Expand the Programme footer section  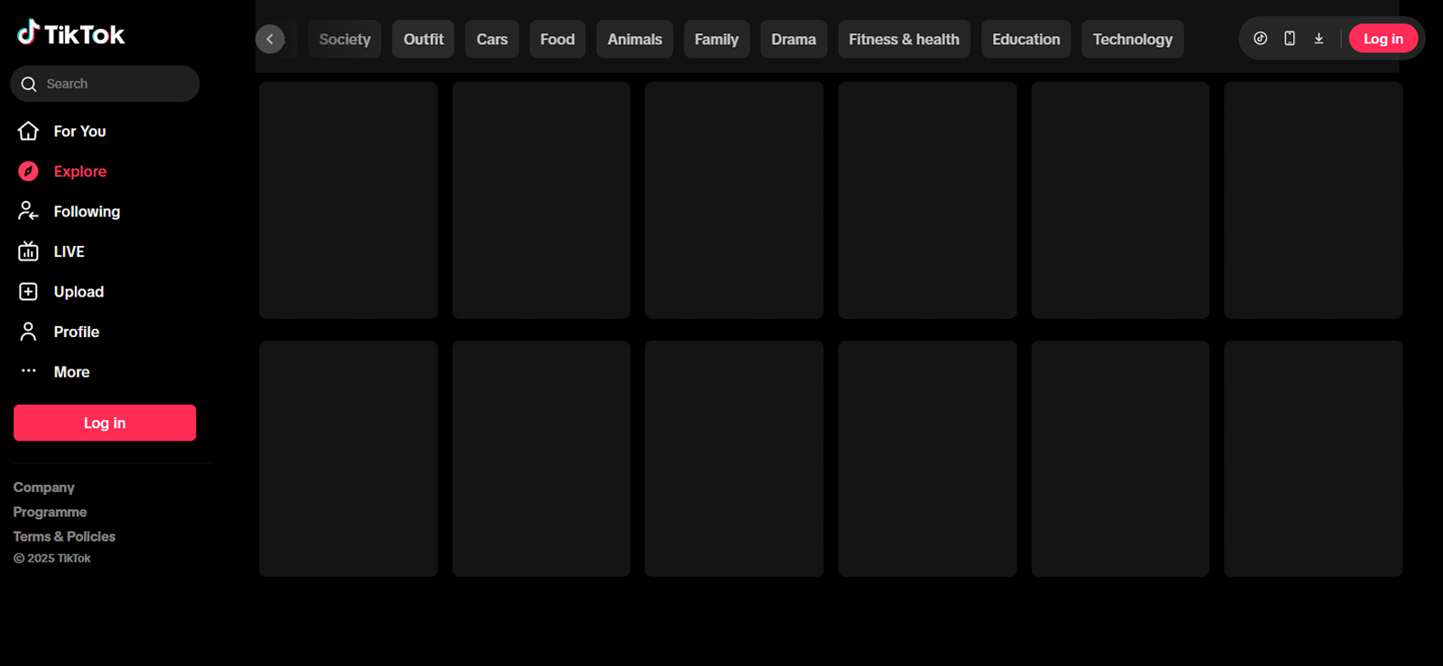click(x=51, y=512)
